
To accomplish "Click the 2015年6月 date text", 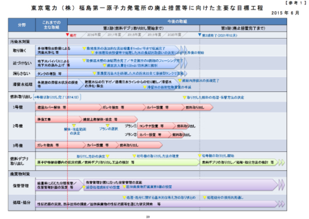I will click(x=285, y=13).
